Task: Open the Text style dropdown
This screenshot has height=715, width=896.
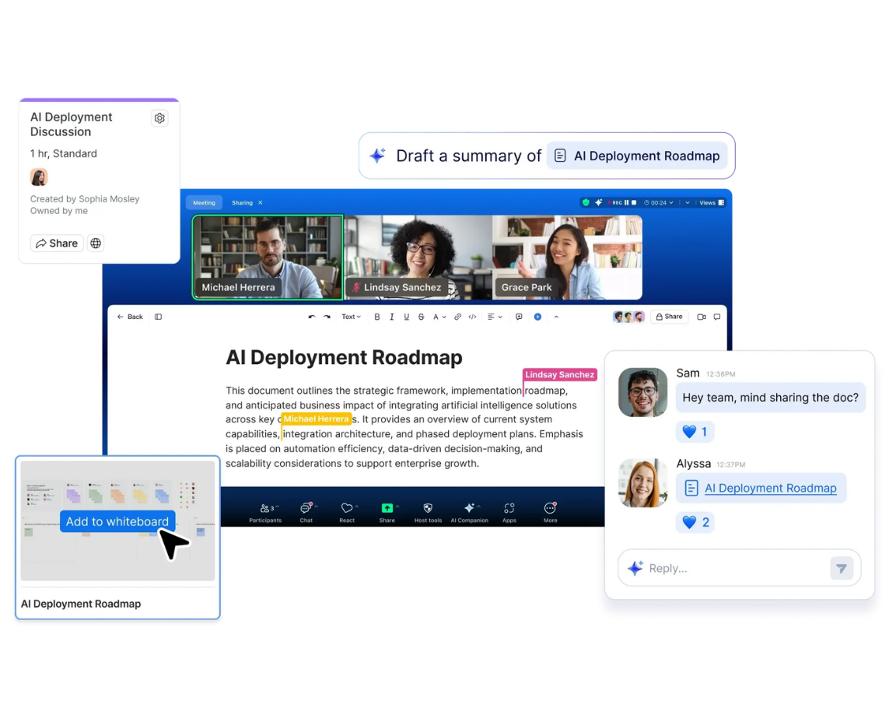Action: click(x=351, y=317)
